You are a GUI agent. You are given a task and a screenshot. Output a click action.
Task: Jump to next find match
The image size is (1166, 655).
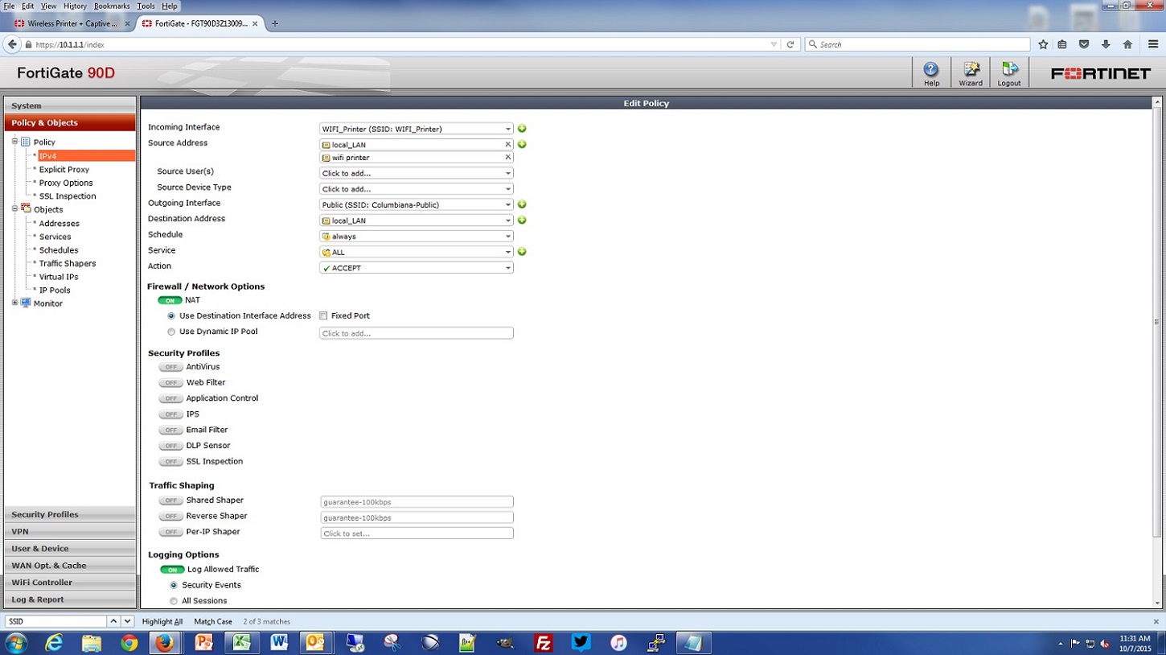[x=127, y=621]
